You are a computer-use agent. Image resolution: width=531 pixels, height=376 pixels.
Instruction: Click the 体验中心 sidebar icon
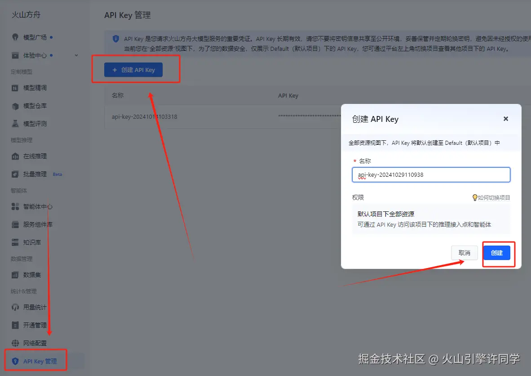point(15,55)
